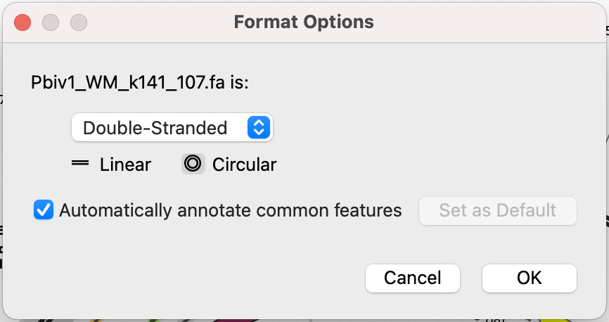Click the gray zoom window button
The width and height of the screenshot is (609, 322).
pos(78,22)
